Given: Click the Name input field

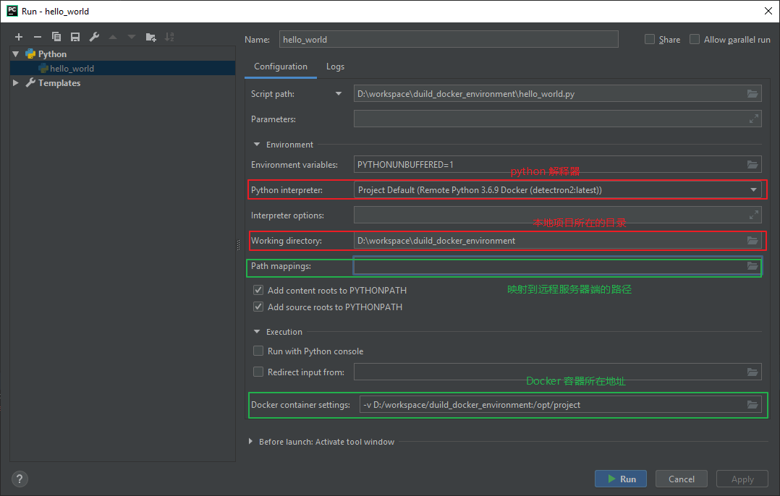Looking at the screenshot, I should (x=449, y=39).
